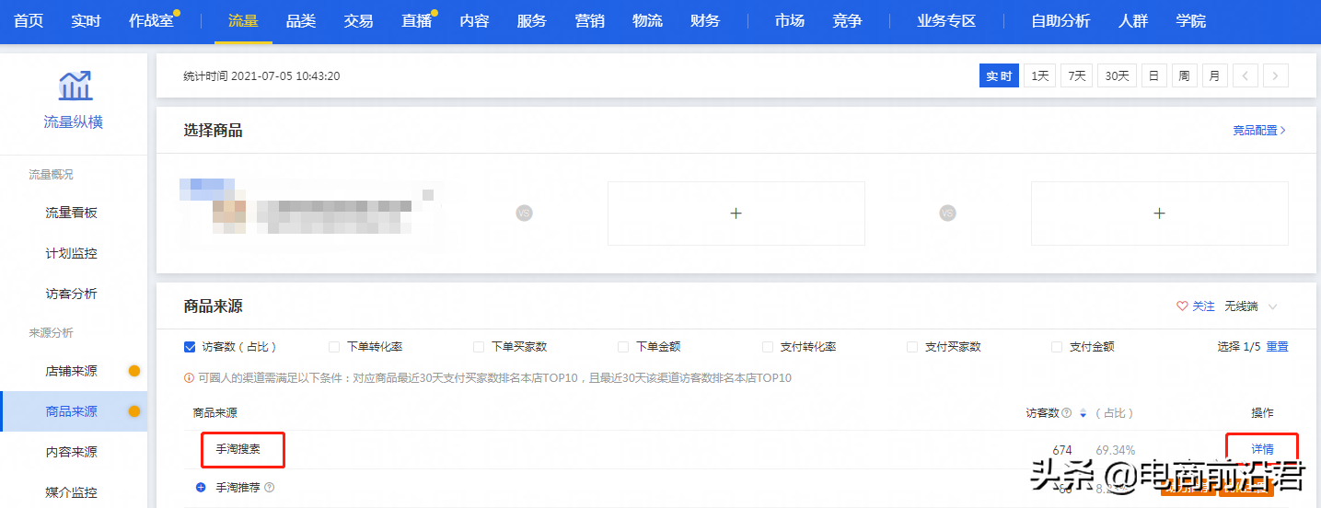Viewport: 1321px width, 508px height.
Task: Open 市场 in the top navigation
Action: pyautogui.click(x=789, y=21)
